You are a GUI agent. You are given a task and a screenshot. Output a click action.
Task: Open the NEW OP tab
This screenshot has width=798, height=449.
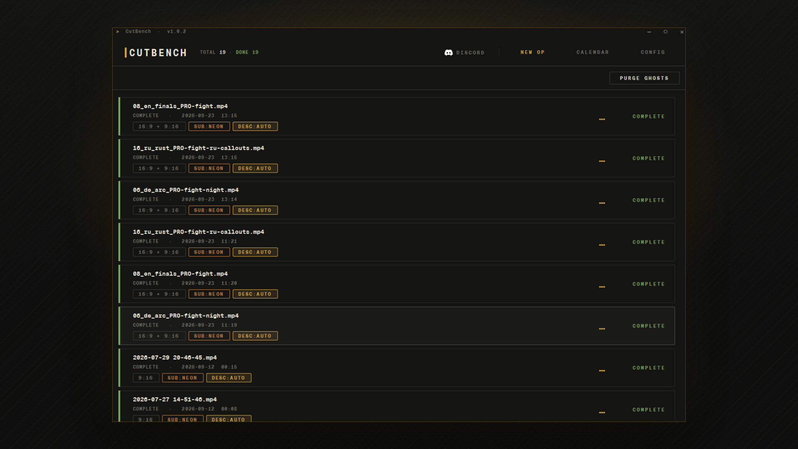tap(532, 52)
